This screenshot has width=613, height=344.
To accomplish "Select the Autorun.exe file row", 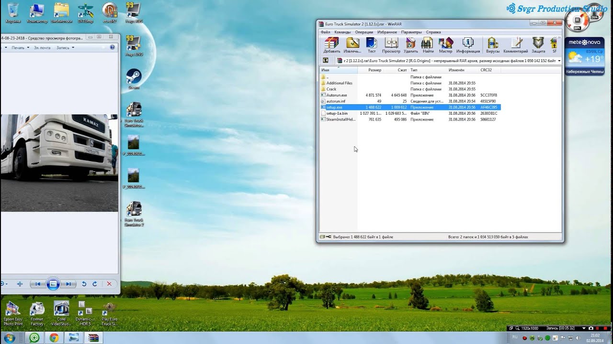I will pos(410,95).
